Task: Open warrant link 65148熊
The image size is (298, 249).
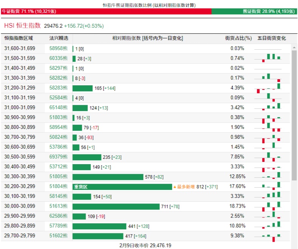Action: pyautogui.click(x=58, y=108)
